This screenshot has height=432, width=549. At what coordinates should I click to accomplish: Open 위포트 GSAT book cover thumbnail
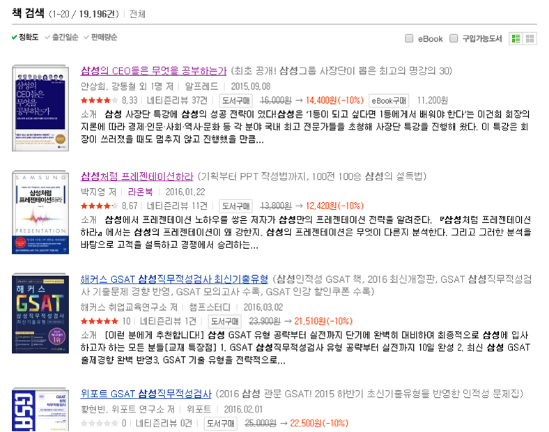click(x=40, y=409)
